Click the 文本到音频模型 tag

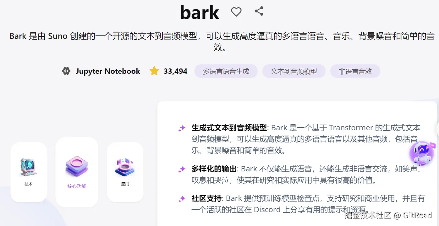pyautogui.click(x=294, y=71)
